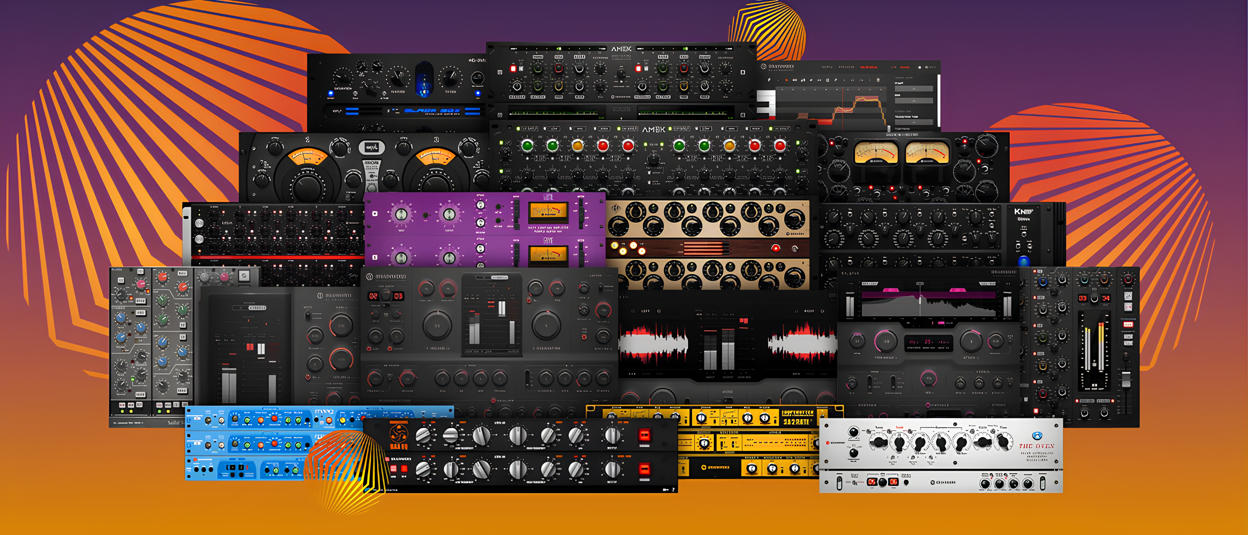Click the left red-white waveform display

(653, 343)
